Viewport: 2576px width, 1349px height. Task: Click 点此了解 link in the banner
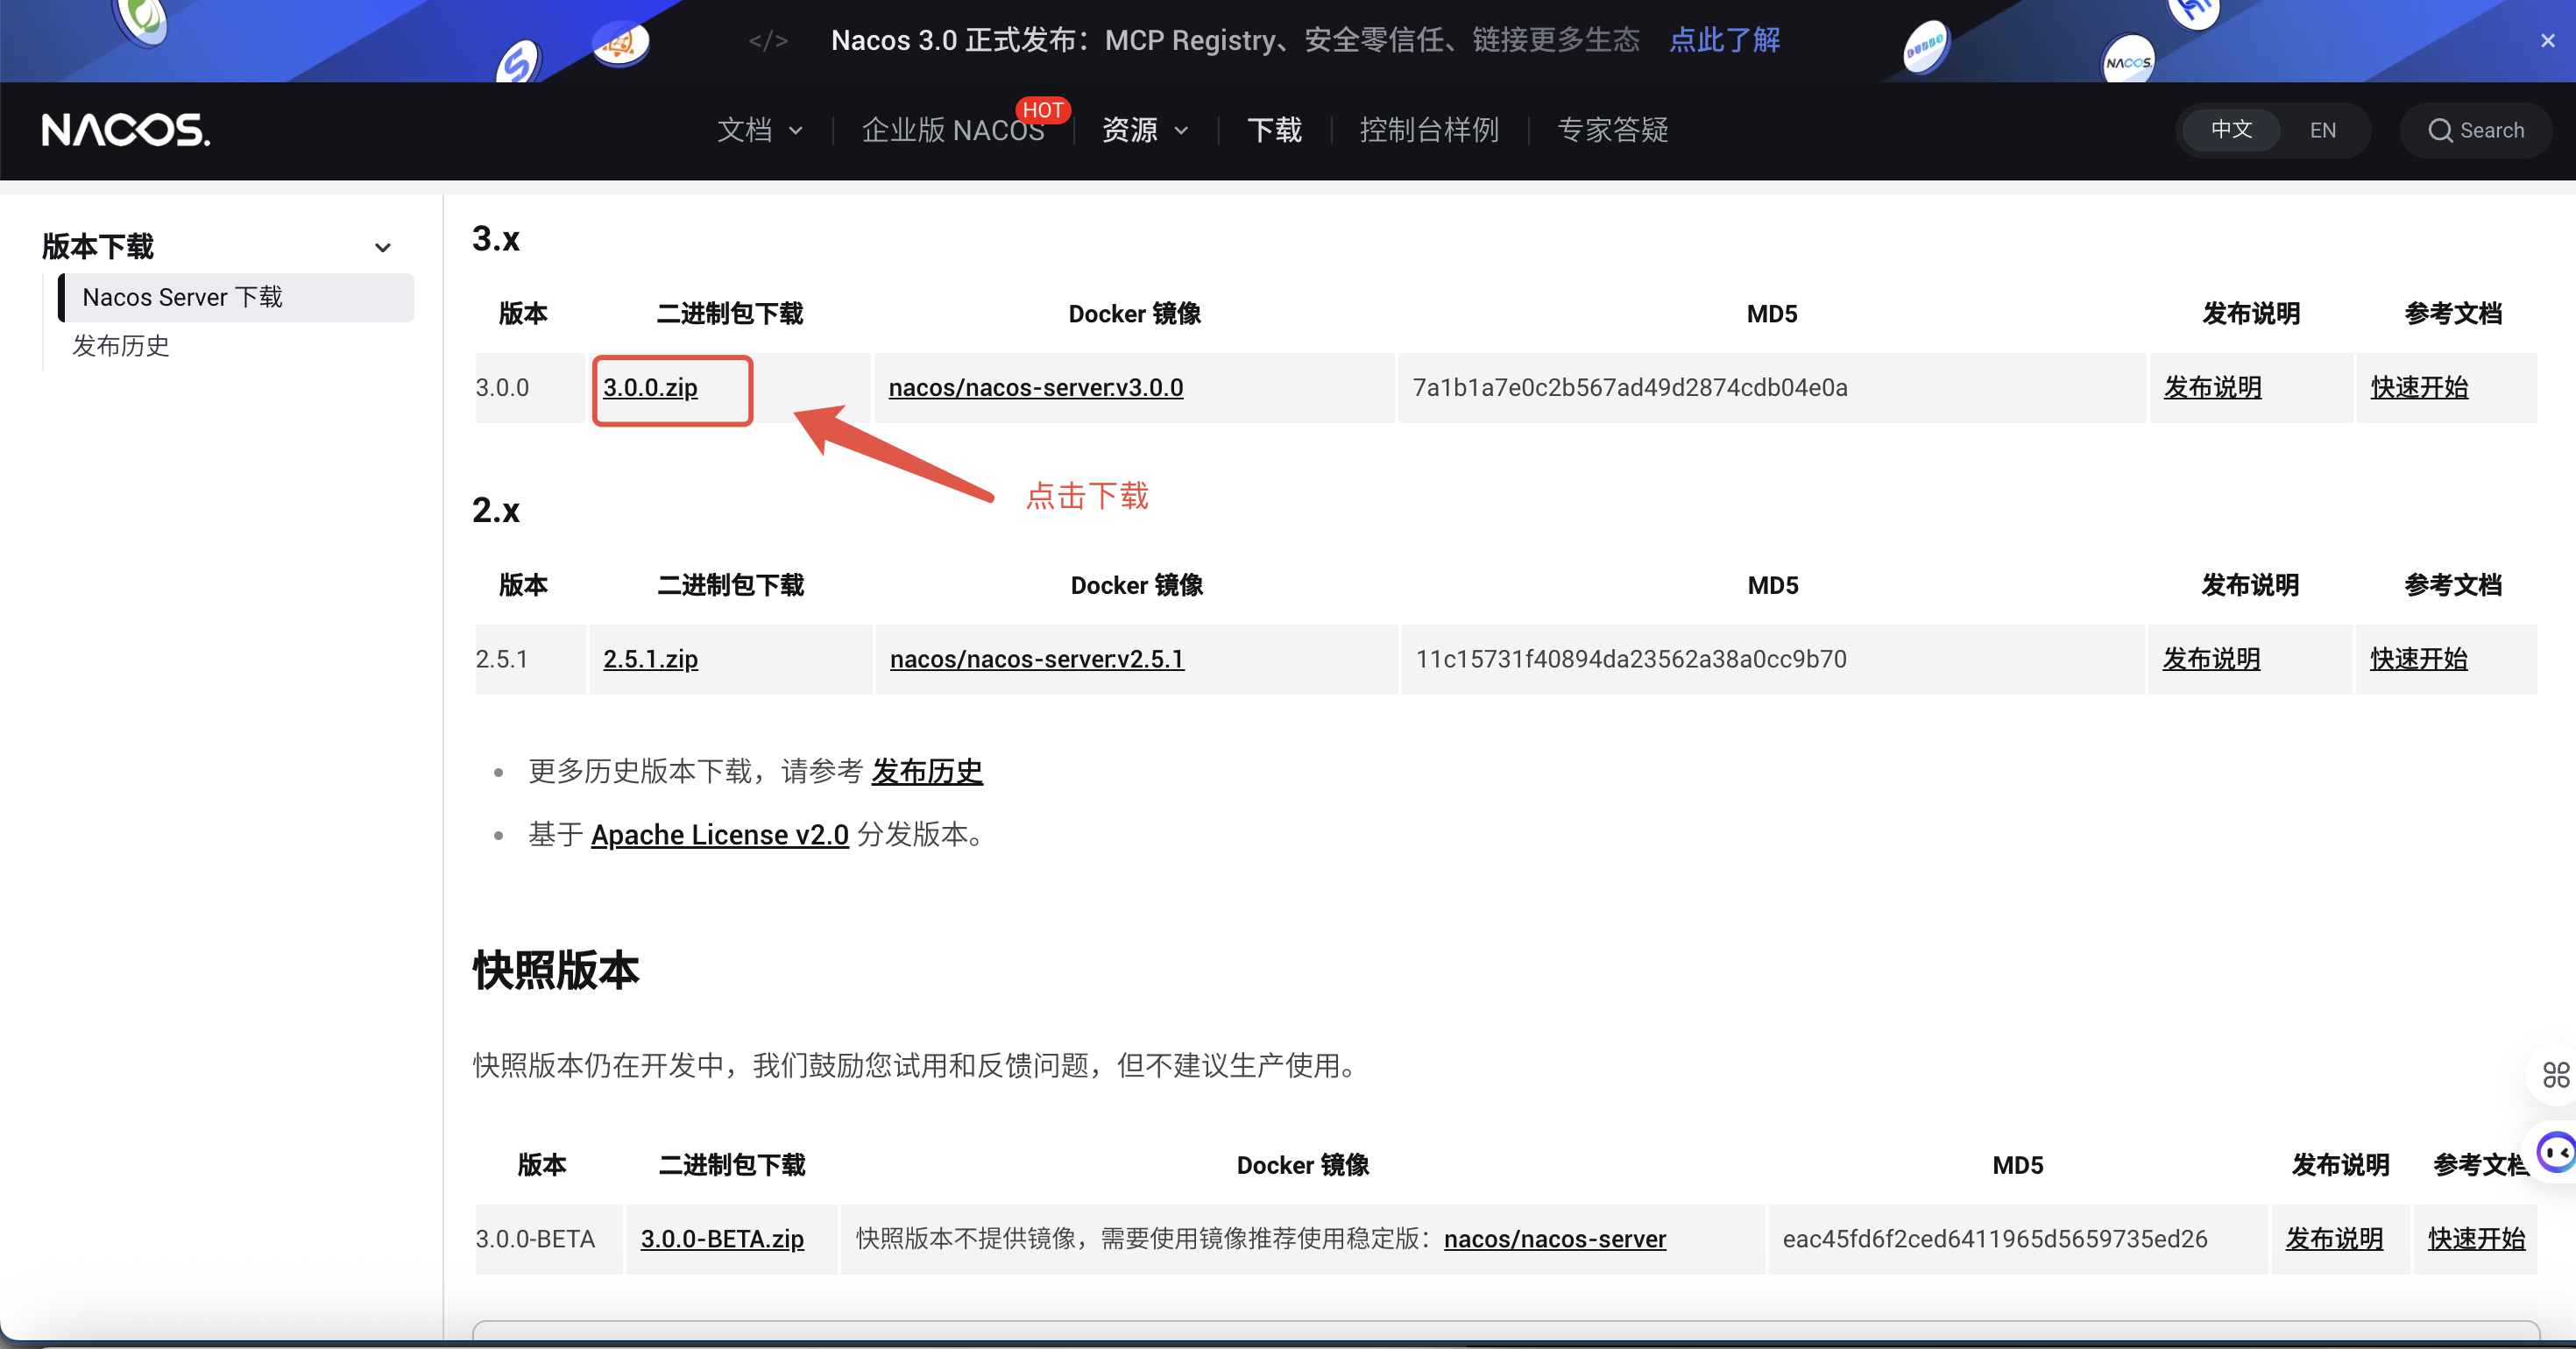point(1725,40)
